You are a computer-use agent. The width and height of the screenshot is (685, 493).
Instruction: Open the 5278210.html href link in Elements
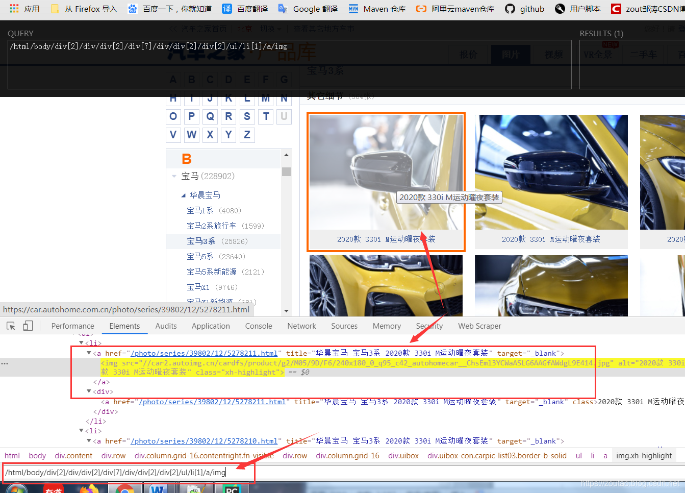(x=204, y=441)
